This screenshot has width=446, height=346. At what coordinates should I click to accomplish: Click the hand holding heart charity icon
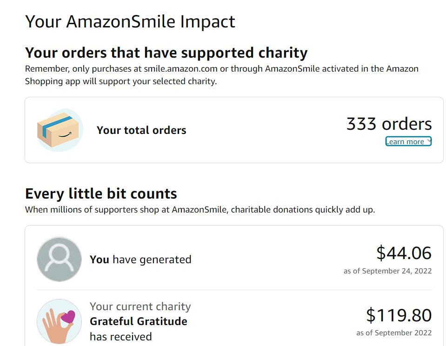(x=59, y=321)
